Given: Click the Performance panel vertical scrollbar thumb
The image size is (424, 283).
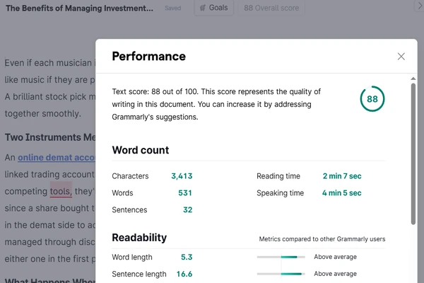Looking at the screenshot, I should 413,154.
